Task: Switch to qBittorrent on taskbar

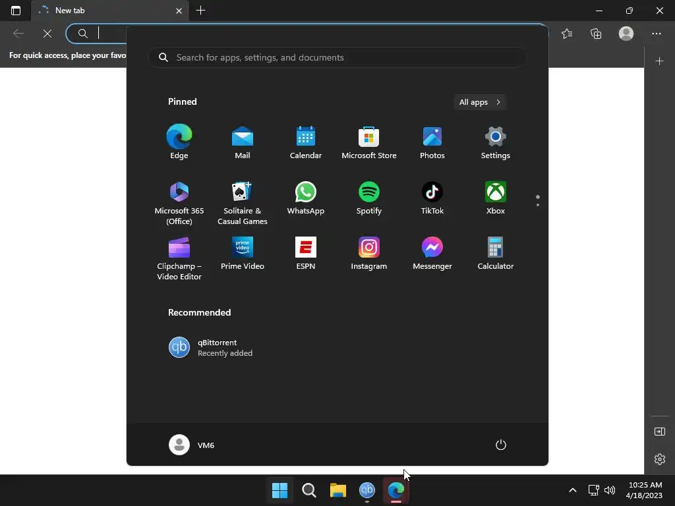Action: point(367,490)
